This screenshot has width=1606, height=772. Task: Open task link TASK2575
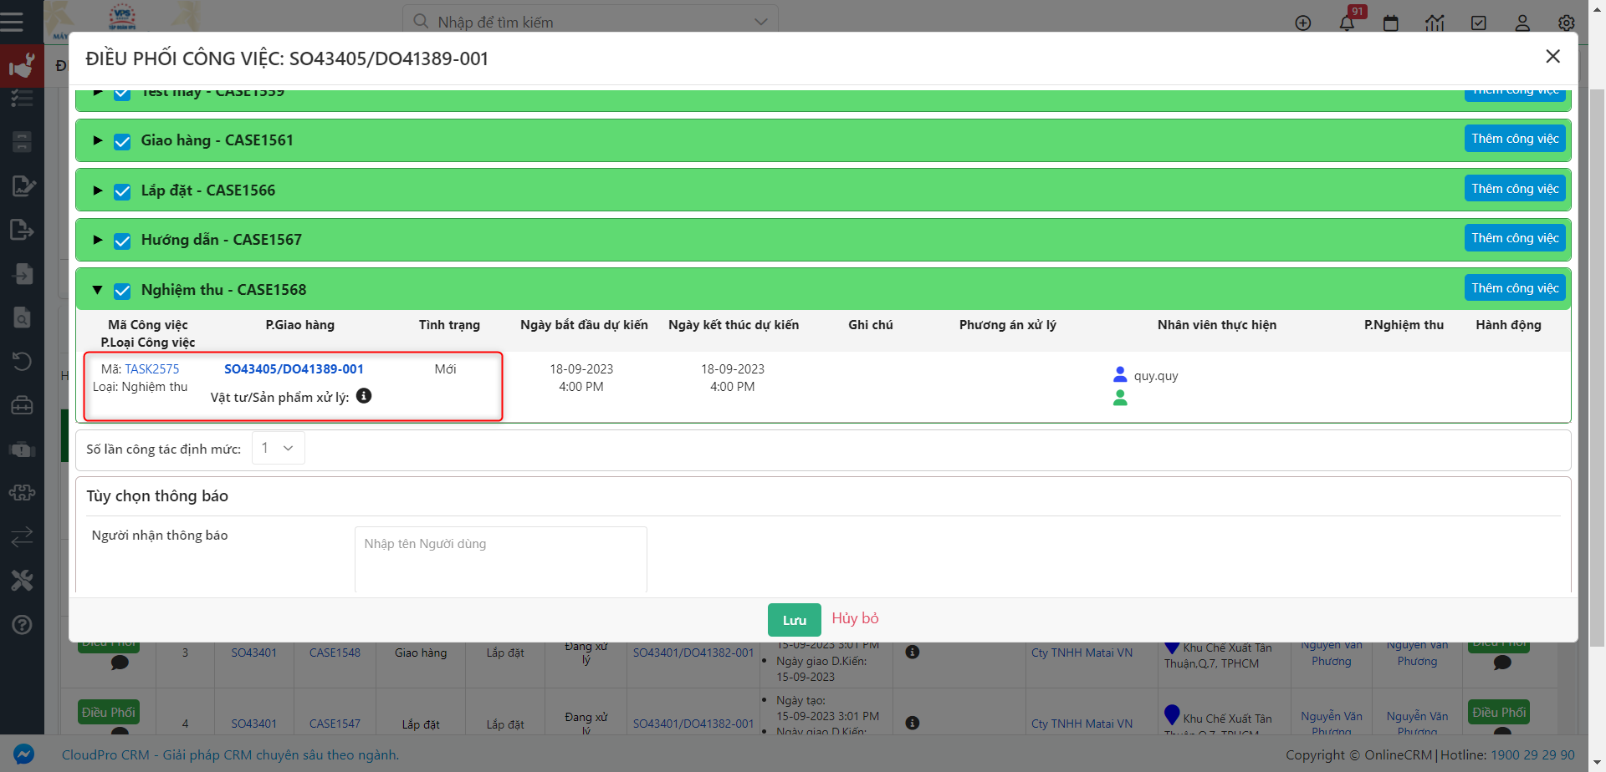152,368
